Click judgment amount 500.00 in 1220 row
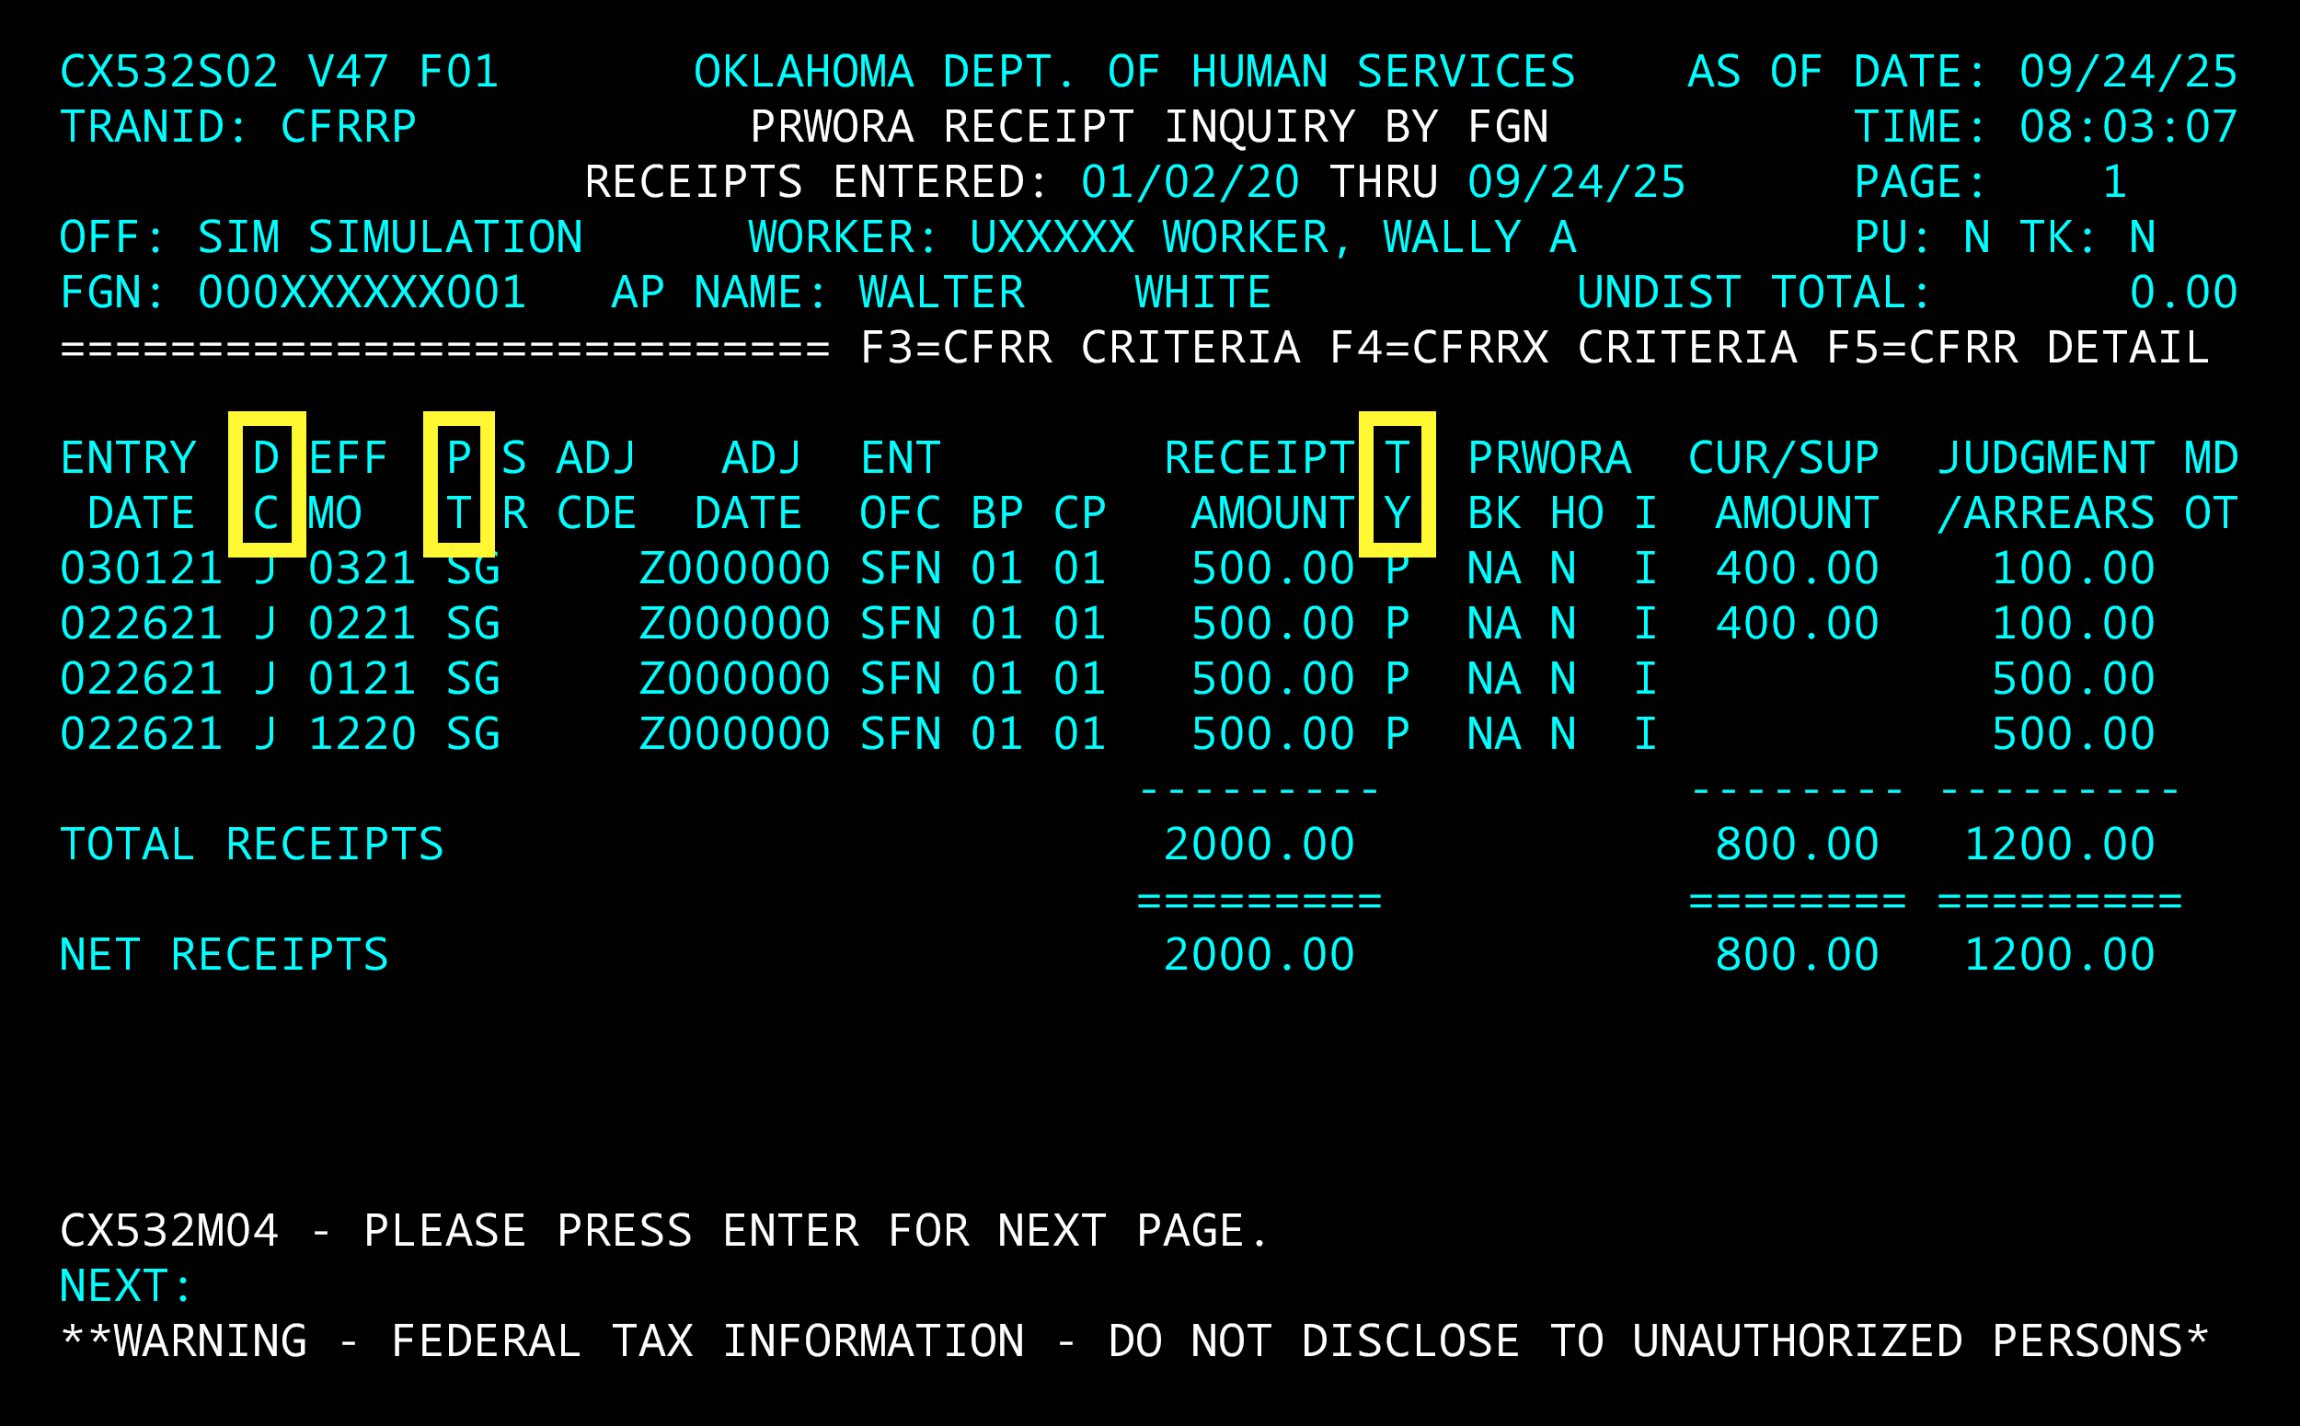The width and height of the screenshot is (2300, 1426). pos(2074,735)
